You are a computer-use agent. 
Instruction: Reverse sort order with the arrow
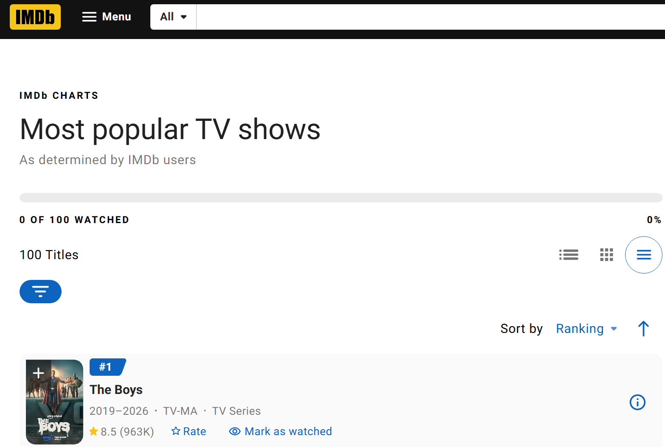click(x=643, y=329)
